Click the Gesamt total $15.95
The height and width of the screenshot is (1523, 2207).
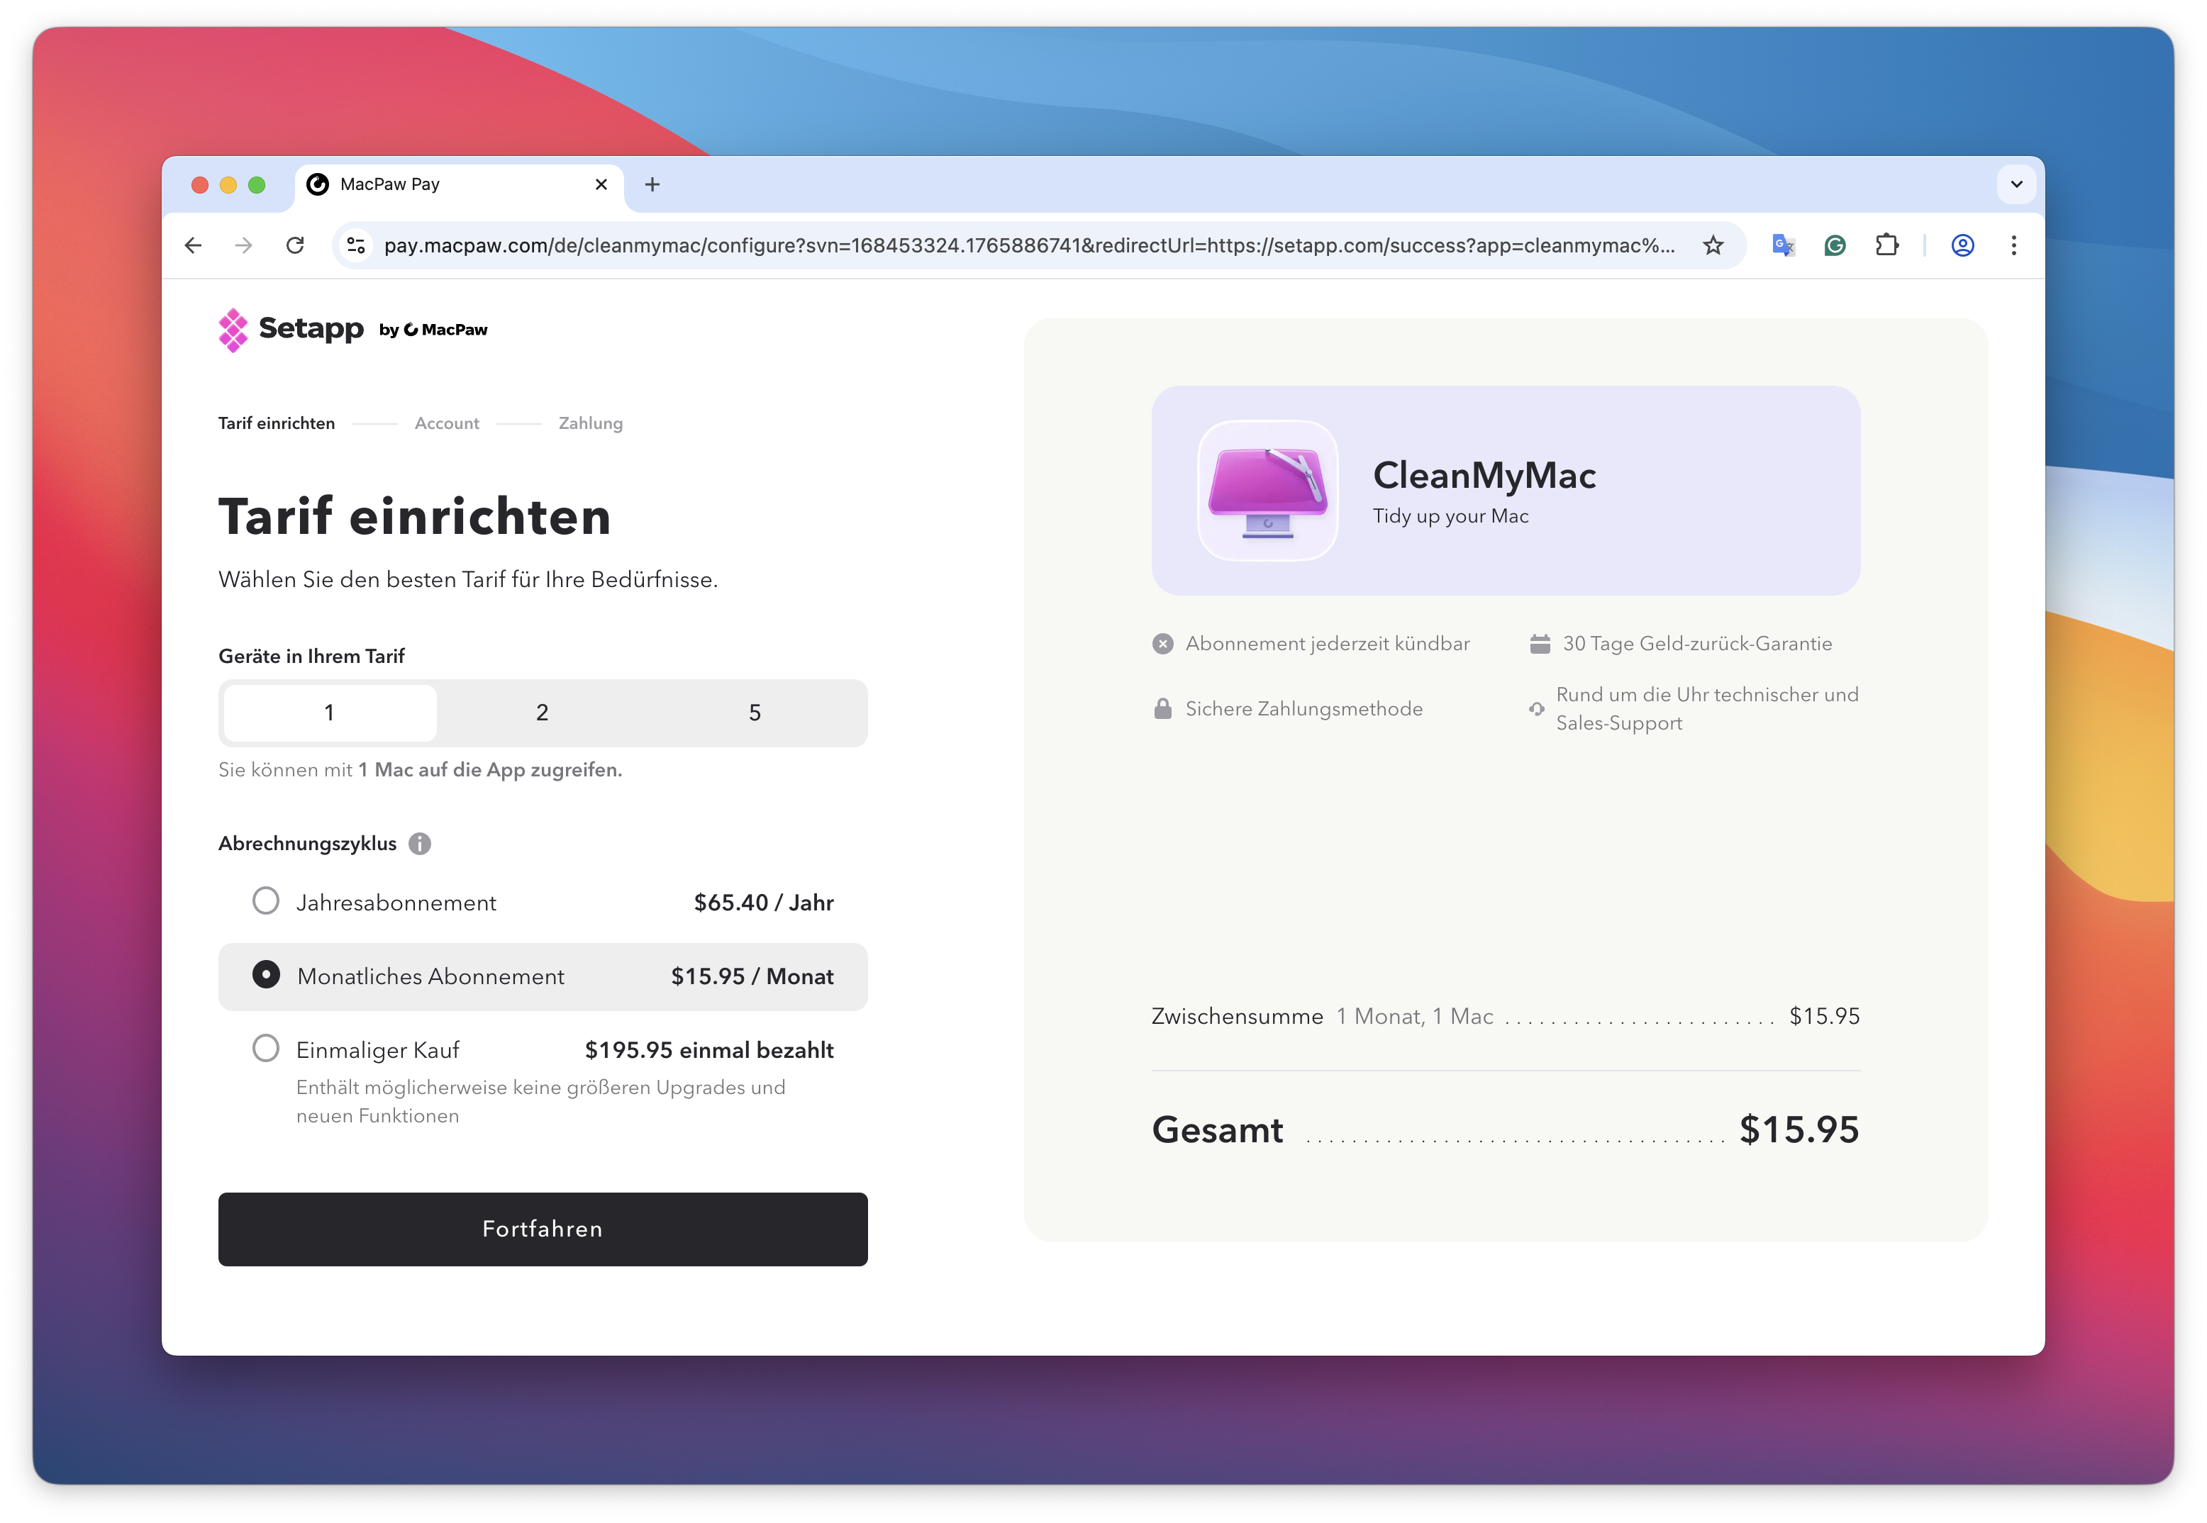[1799, 1131]
